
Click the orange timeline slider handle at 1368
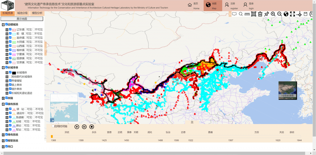[52, 136]
